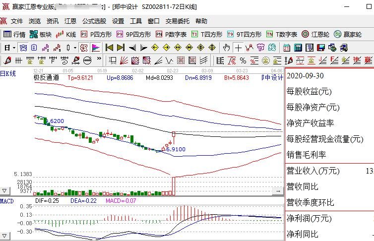Click the 每股收益(元) row
Screen dimensions: 374x241
330,91
